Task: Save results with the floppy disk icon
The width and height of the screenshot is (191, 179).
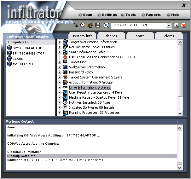Action: pos(98,25)
